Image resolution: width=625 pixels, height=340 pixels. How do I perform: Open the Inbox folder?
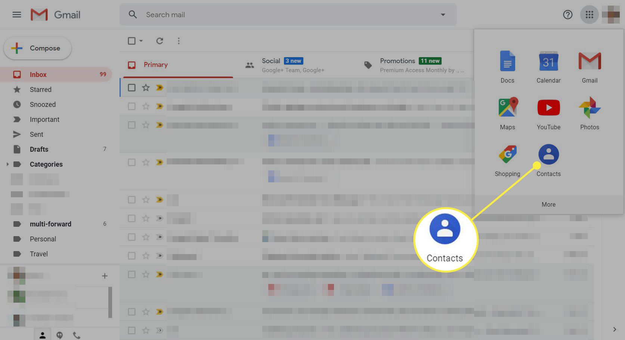tap(56, 74)
